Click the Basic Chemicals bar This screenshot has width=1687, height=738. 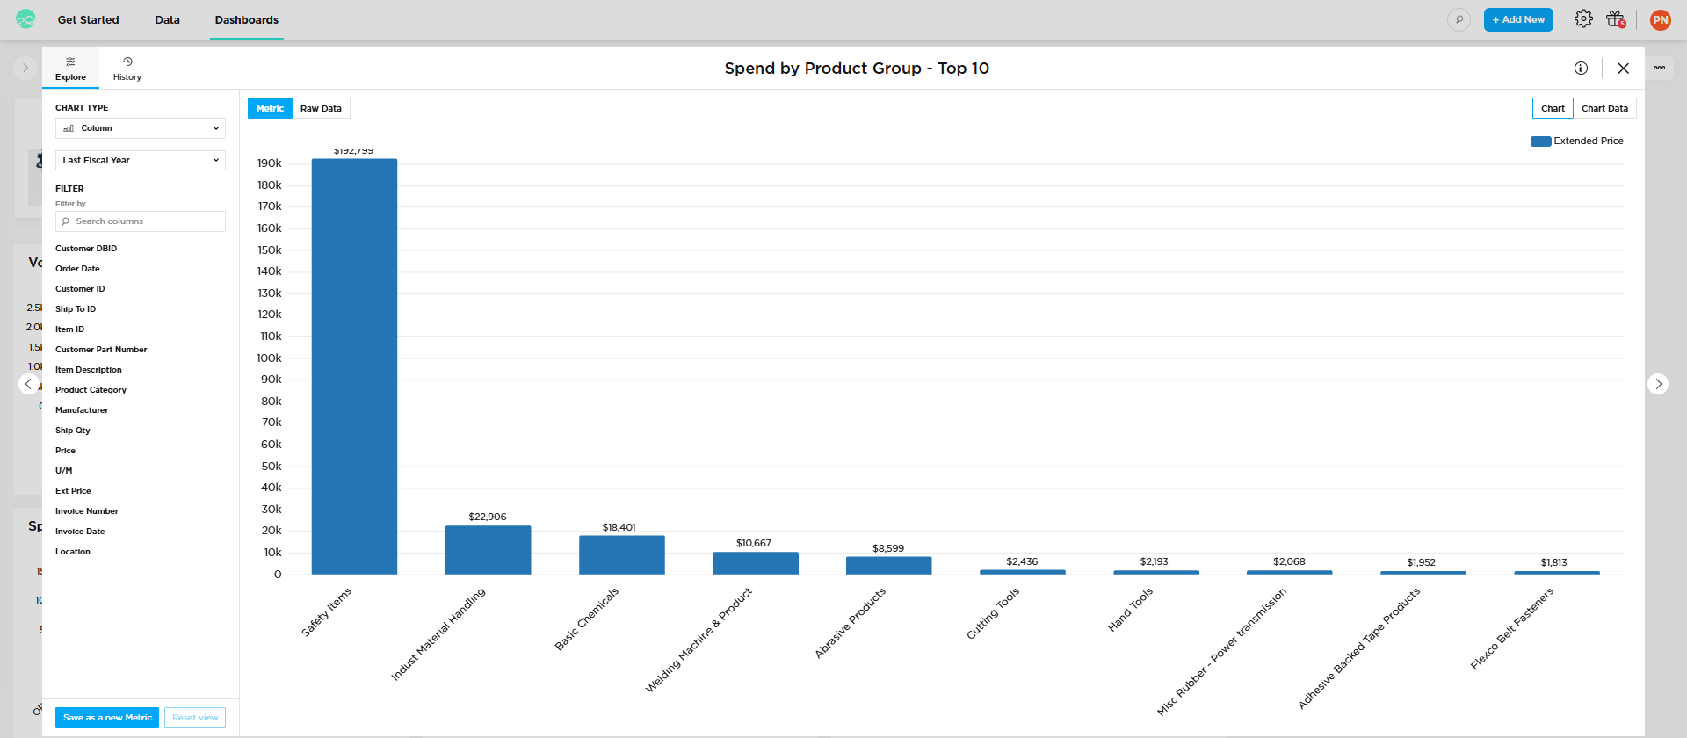coord(621,555)
